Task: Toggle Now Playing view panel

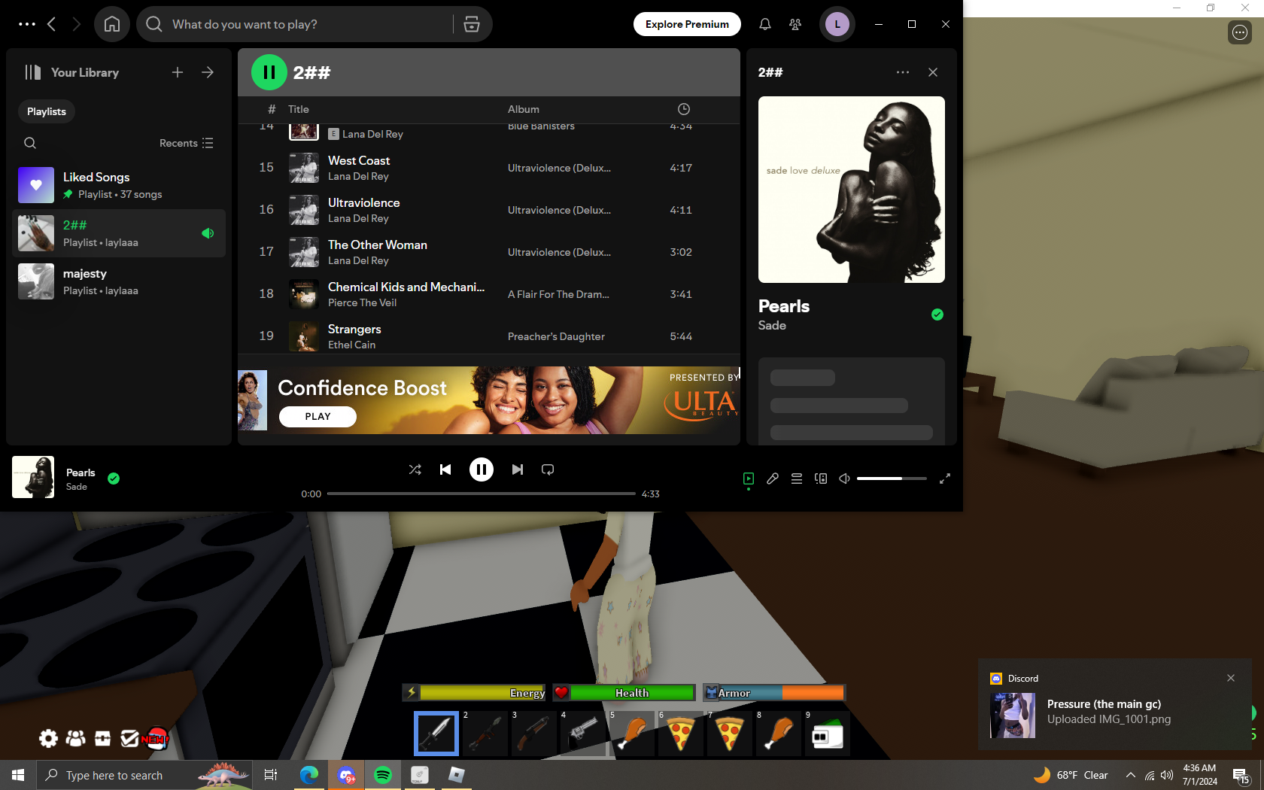Action: [x=749, y=479]
